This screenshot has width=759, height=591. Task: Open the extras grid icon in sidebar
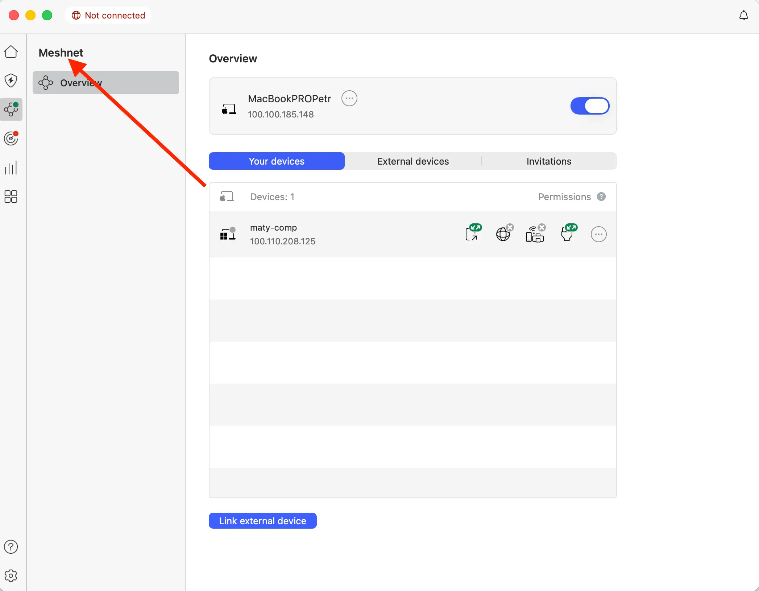coord(11,197)
